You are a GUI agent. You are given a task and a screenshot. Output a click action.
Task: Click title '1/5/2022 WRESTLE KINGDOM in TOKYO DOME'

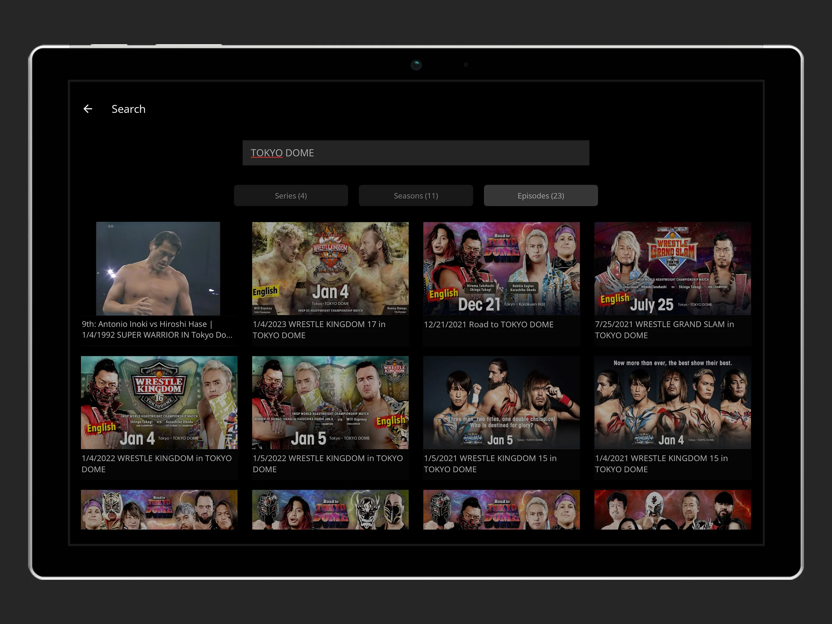tap(328, 464)
